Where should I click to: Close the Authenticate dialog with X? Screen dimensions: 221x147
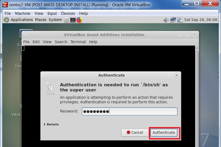tap(176, 75)
